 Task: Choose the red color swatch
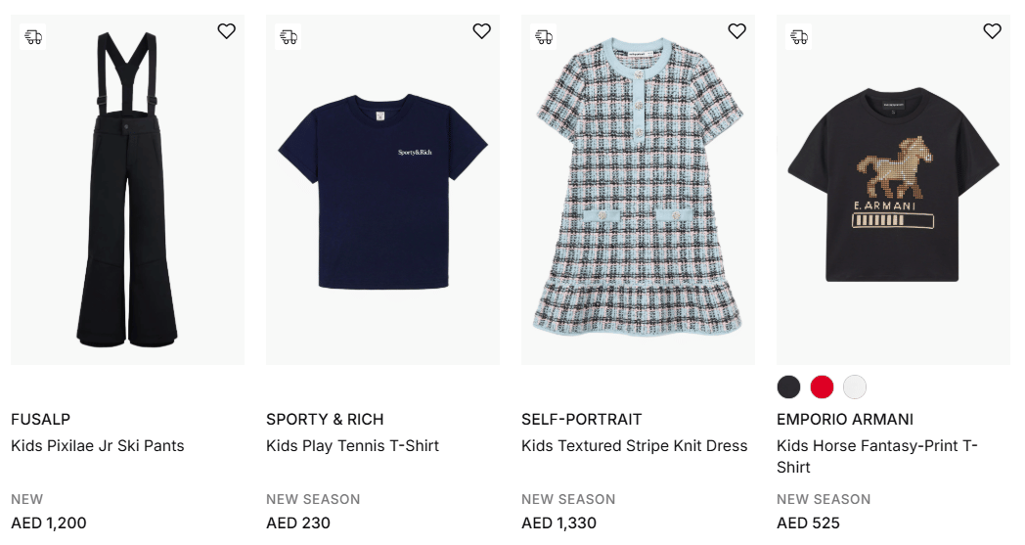click(x=822, y=386)
